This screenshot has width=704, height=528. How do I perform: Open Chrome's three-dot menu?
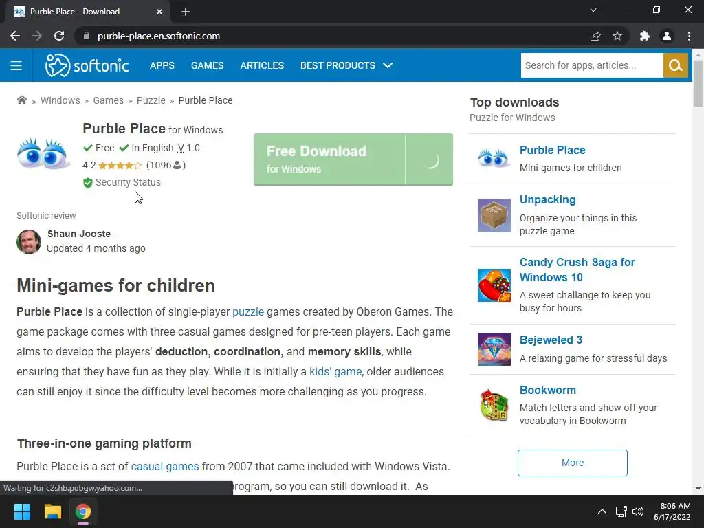(689, 36)
